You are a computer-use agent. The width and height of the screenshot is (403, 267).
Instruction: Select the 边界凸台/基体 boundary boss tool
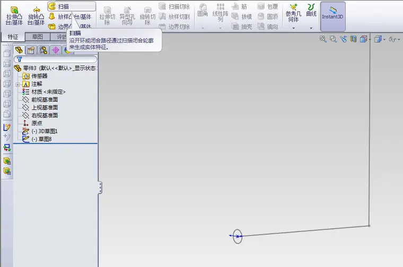70,26
